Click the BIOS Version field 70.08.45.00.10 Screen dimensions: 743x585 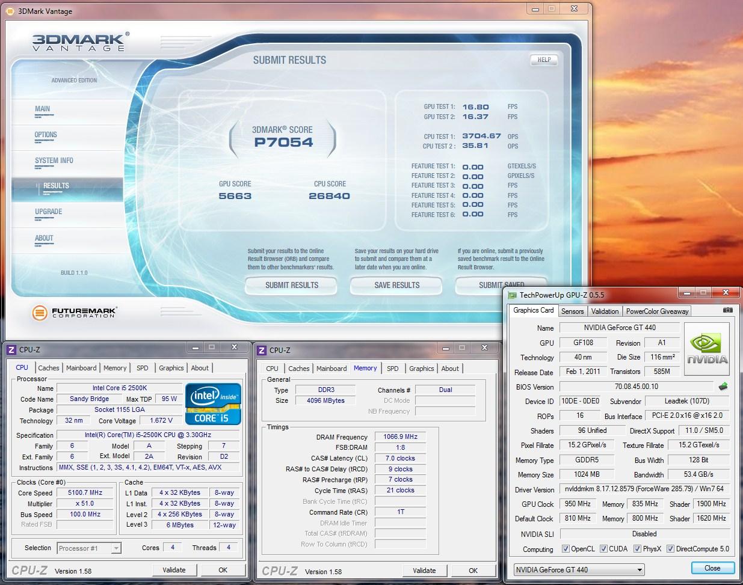[637, 387]
